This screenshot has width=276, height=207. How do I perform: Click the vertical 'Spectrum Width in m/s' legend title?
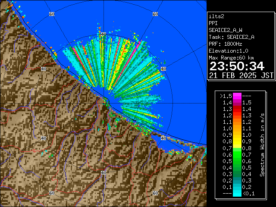(x=262, y=145)
